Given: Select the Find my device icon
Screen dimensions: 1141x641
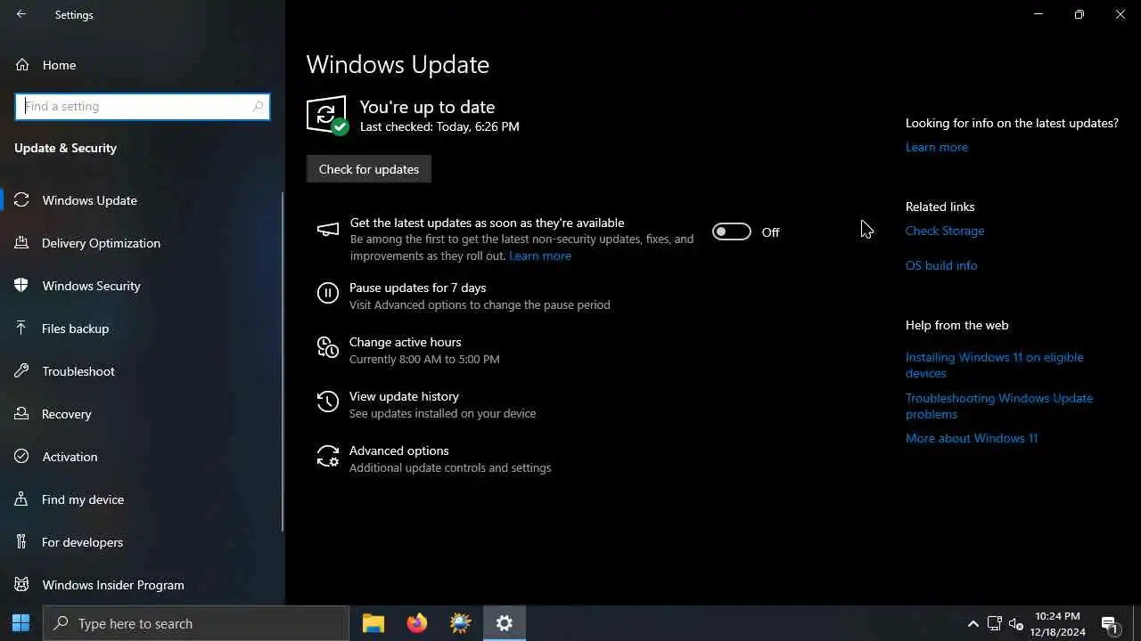Looking at the screenshot, I should tap(22, 499).
